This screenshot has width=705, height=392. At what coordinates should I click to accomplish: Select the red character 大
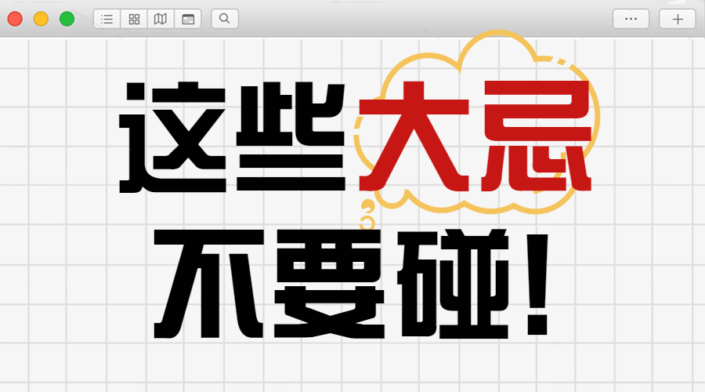(414, 139)
